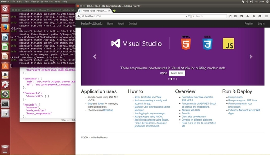Open the Text Editor launcher icon
Image resolution: width=270 pixels, height=155 pixels.
5,113
